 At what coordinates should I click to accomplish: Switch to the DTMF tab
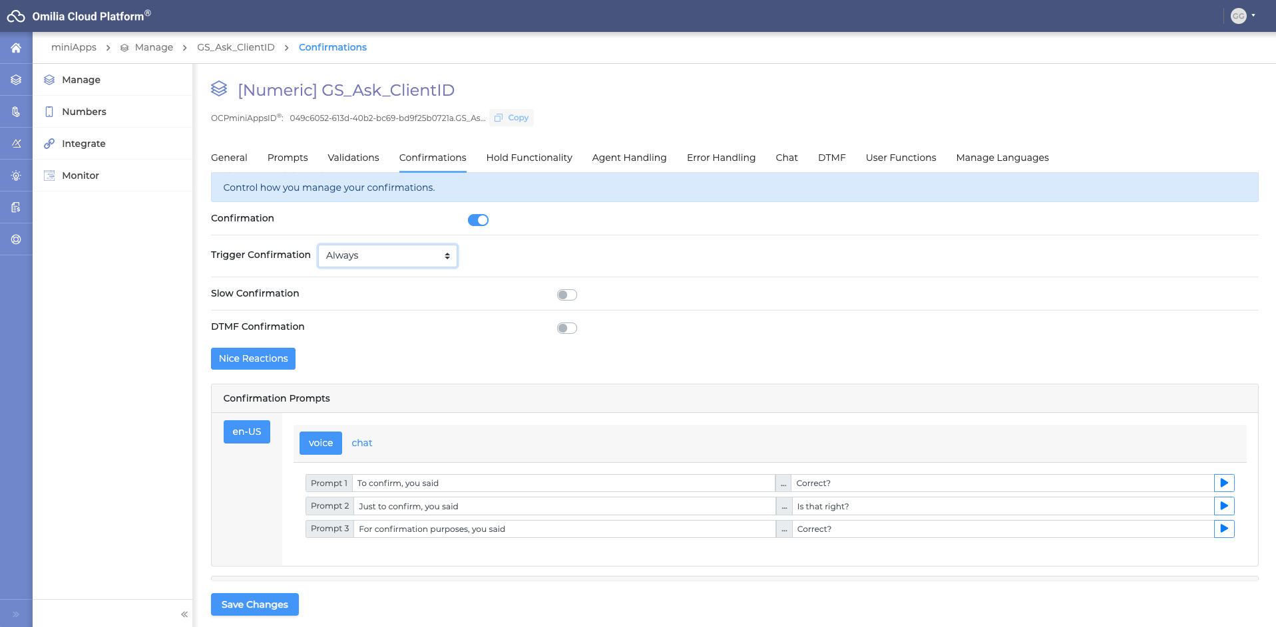click(x=832, y=158)
